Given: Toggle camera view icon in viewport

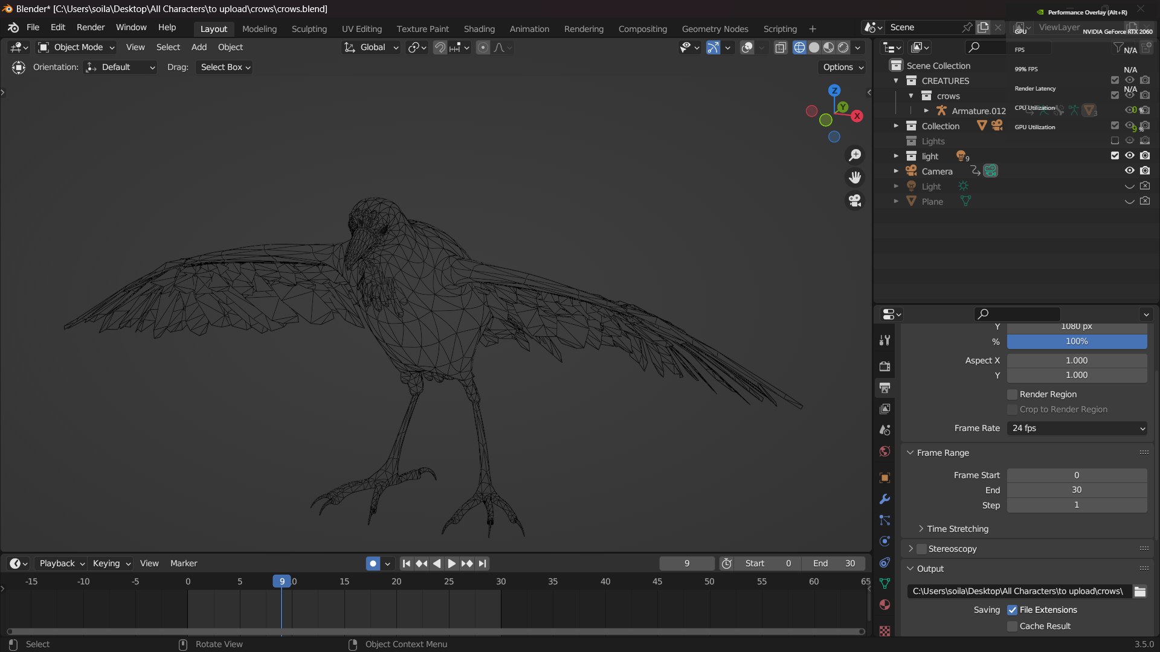Looking at the screenshot, I should (x=855, y=200).
